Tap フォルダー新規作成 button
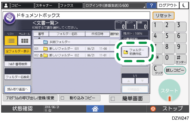Image resolution: width=190 pixels, height=121 pixels. coord(135,52)
